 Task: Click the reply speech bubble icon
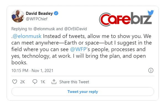tap(35, 82)
